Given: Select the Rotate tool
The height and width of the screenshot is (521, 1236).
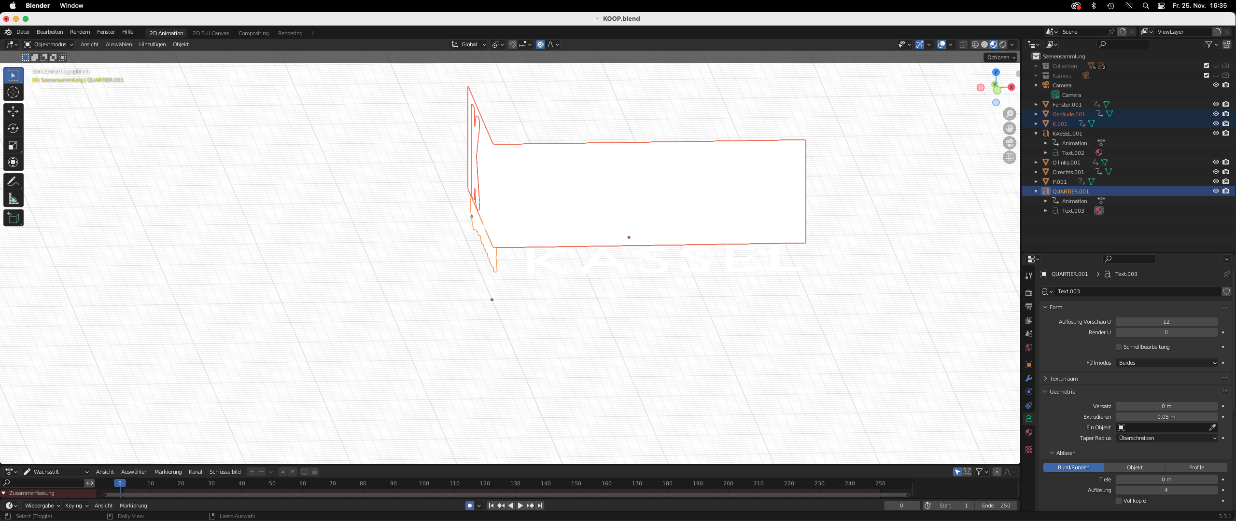Looking at the screenshot, I should 13,128.
